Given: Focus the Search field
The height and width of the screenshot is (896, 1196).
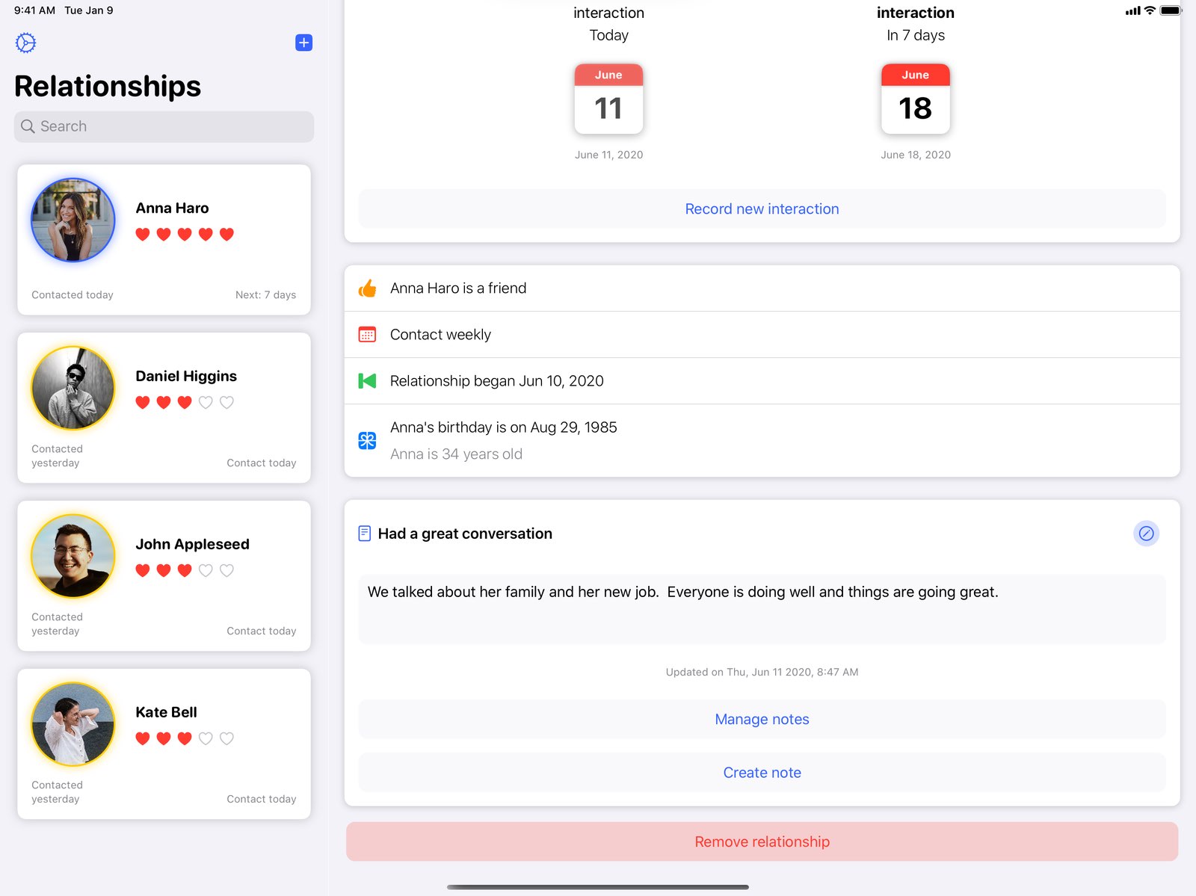Looking at the screenshot, I should [164, 126].
